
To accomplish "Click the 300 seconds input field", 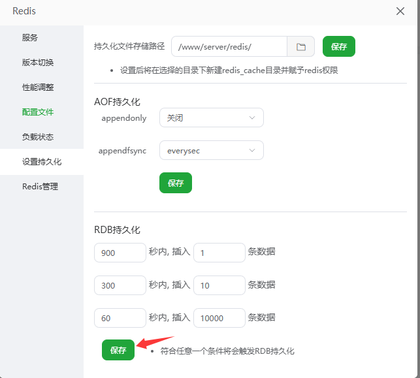I will point(120,285).
